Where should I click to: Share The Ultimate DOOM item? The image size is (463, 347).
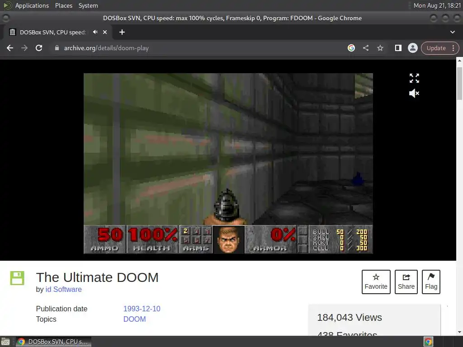coord(406,282)
